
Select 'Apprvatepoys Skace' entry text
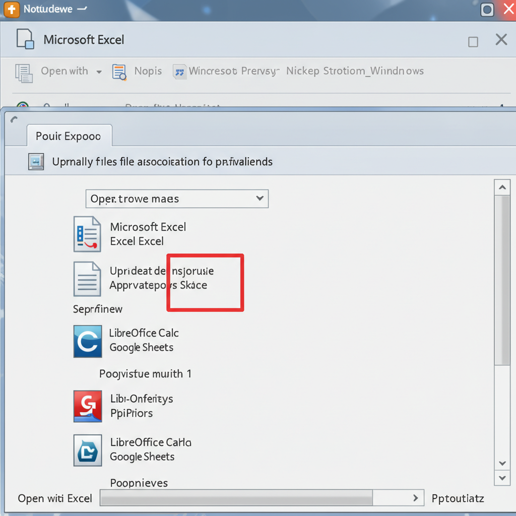158,285
